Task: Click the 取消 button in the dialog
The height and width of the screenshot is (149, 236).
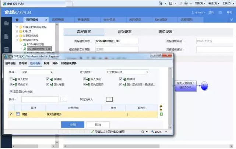Action: click(98, 125)
